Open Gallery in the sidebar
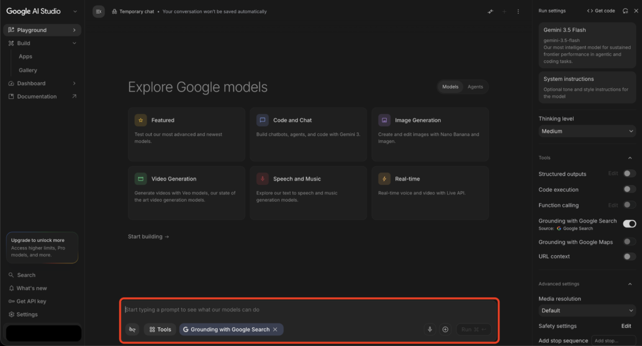 tap(28, 70)
